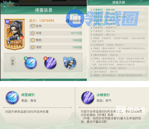Click the 攻击 attack stat icon
The height and width of the screenshot is (129, 149).
pyautogui.click(x=33, y=33)
